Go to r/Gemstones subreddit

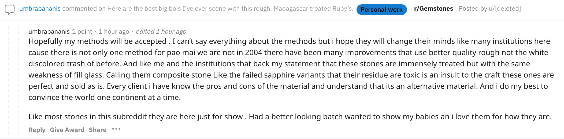click(x=433, y=9)
